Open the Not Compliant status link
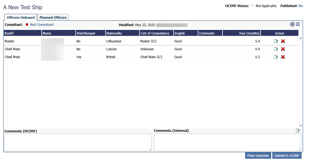This screenshot has height=162, width=309. point(42,25)
